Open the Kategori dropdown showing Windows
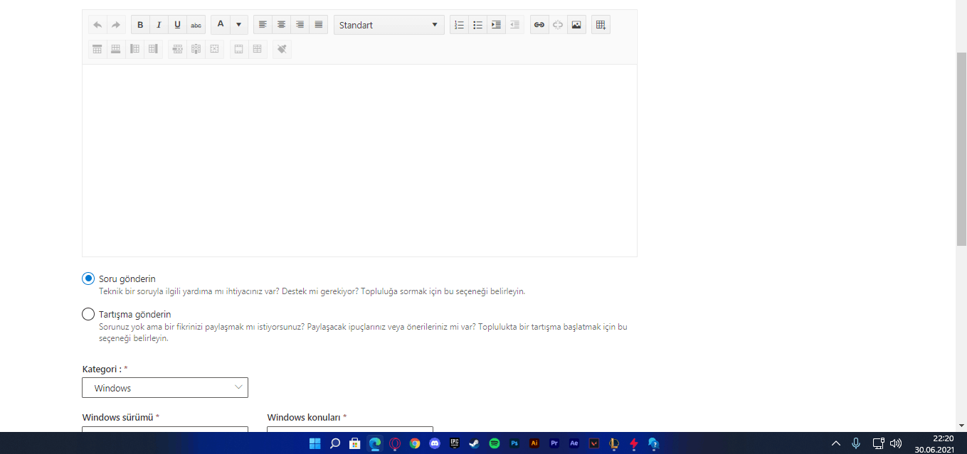Screen dimensions: 967x454 tap(165, 388)
